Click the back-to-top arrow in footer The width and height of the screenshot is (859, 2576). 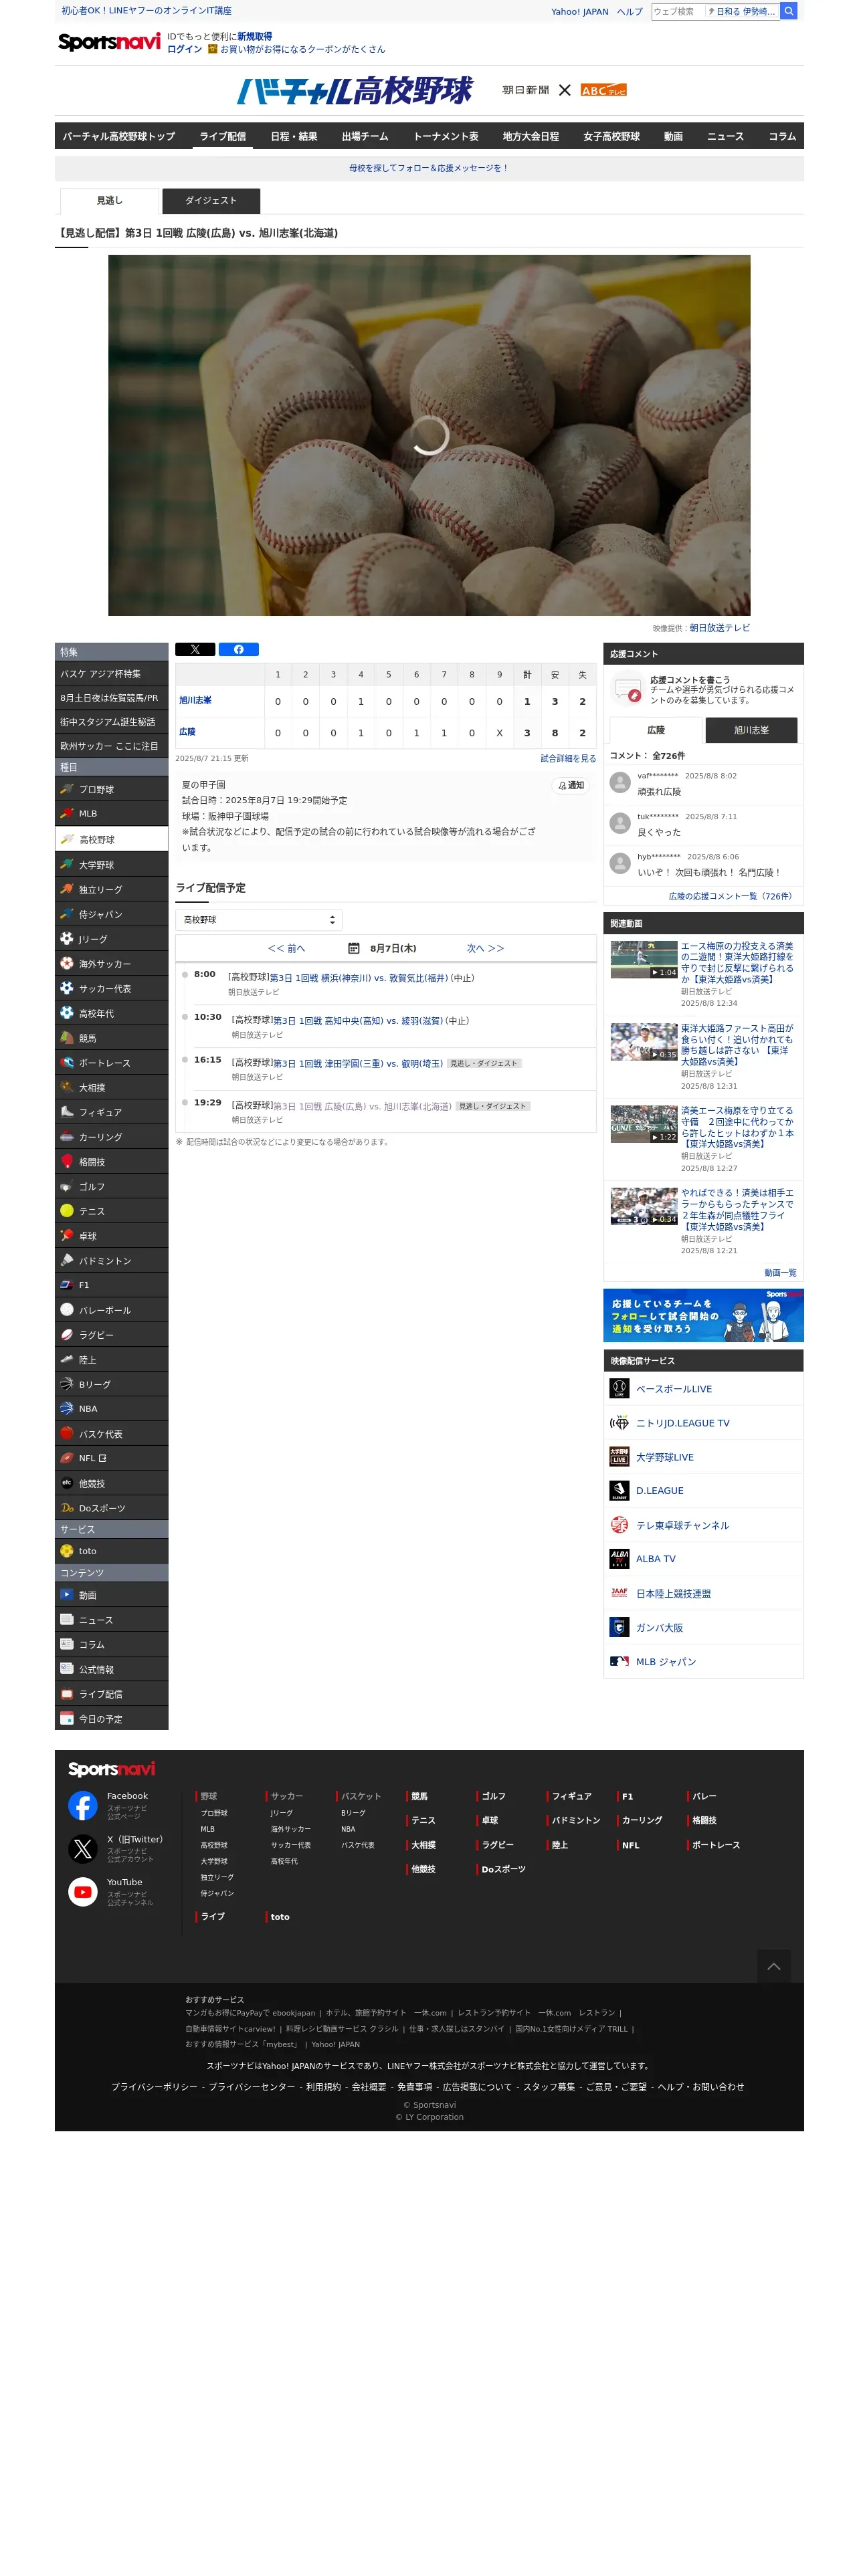773,1966
